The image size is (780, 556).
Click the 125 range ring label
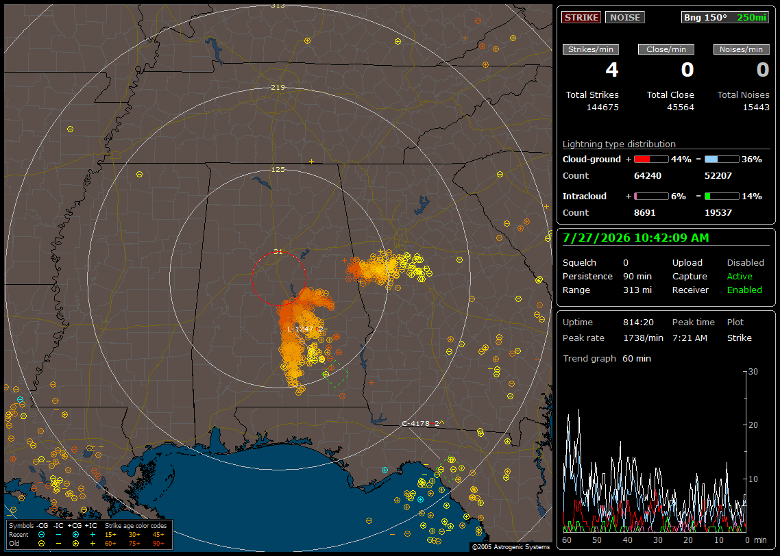[278, 169]
